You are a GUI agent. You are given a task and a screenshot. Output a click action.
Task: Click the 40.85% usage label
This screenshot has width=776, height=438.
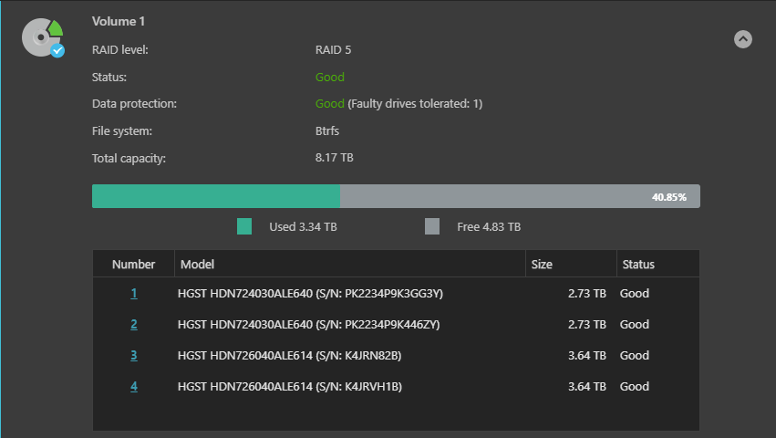click(669, 197)
